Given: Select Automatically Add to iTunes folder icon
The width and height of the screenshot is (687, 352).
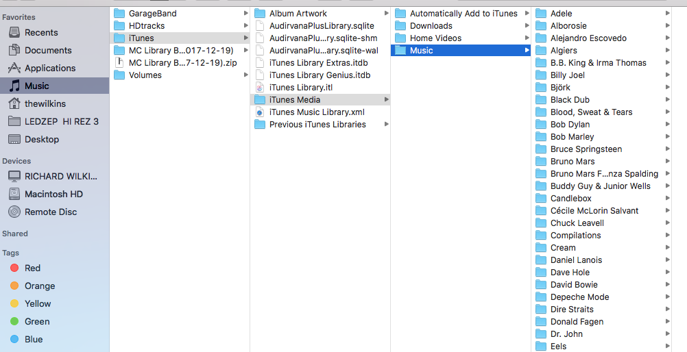Looking at the screenshot, I should 400,13.
